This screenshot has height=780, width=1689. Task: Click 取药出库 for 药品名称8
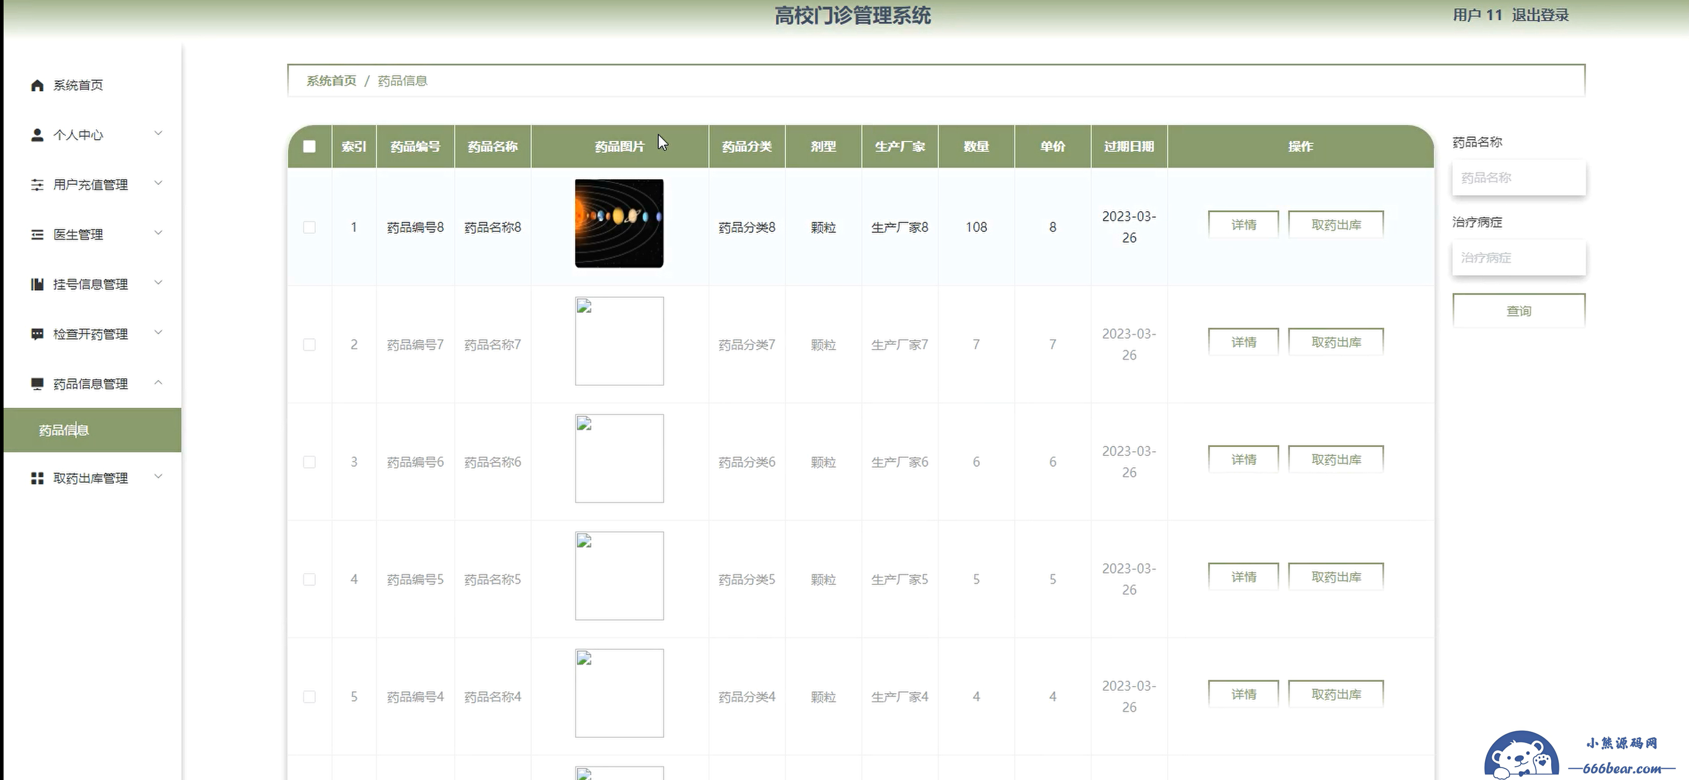pos(1336,225)
